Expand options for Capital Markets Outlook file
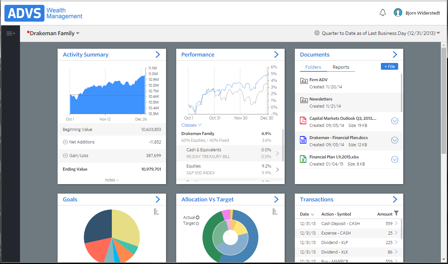This screenshot has height=264, width=448. 395,121
